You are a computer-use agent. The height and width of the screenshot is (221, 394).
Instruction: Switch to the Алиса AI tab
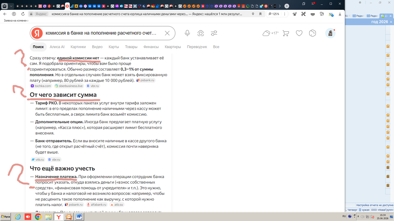tap(57, 47)
